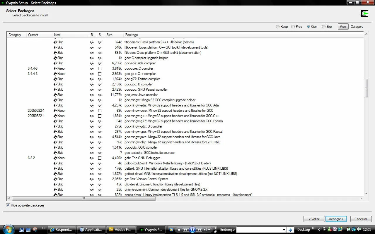Switch to the Internet Explorer Respond... taskbar button
Viewport: 375px width, 234px height.
click(x=61, y=230)
